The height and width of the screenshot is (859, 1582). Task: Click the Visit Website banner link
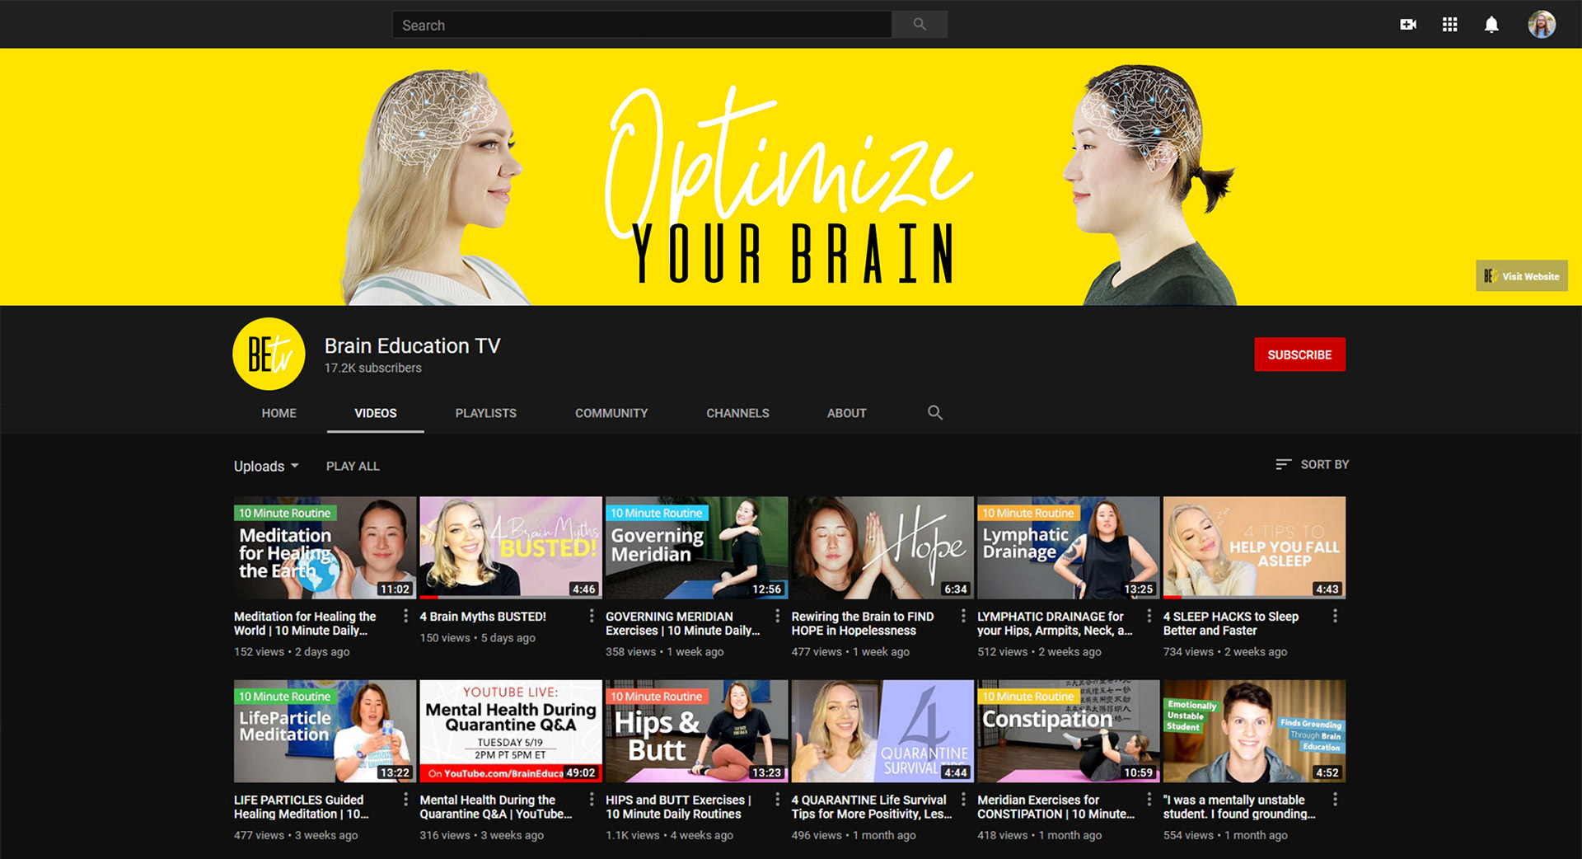point(1521,276)
